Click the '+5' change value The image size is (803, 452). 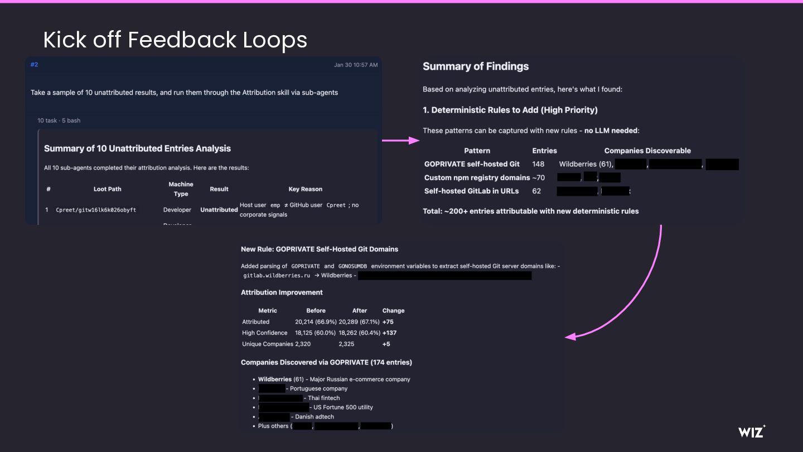(386, 344)
